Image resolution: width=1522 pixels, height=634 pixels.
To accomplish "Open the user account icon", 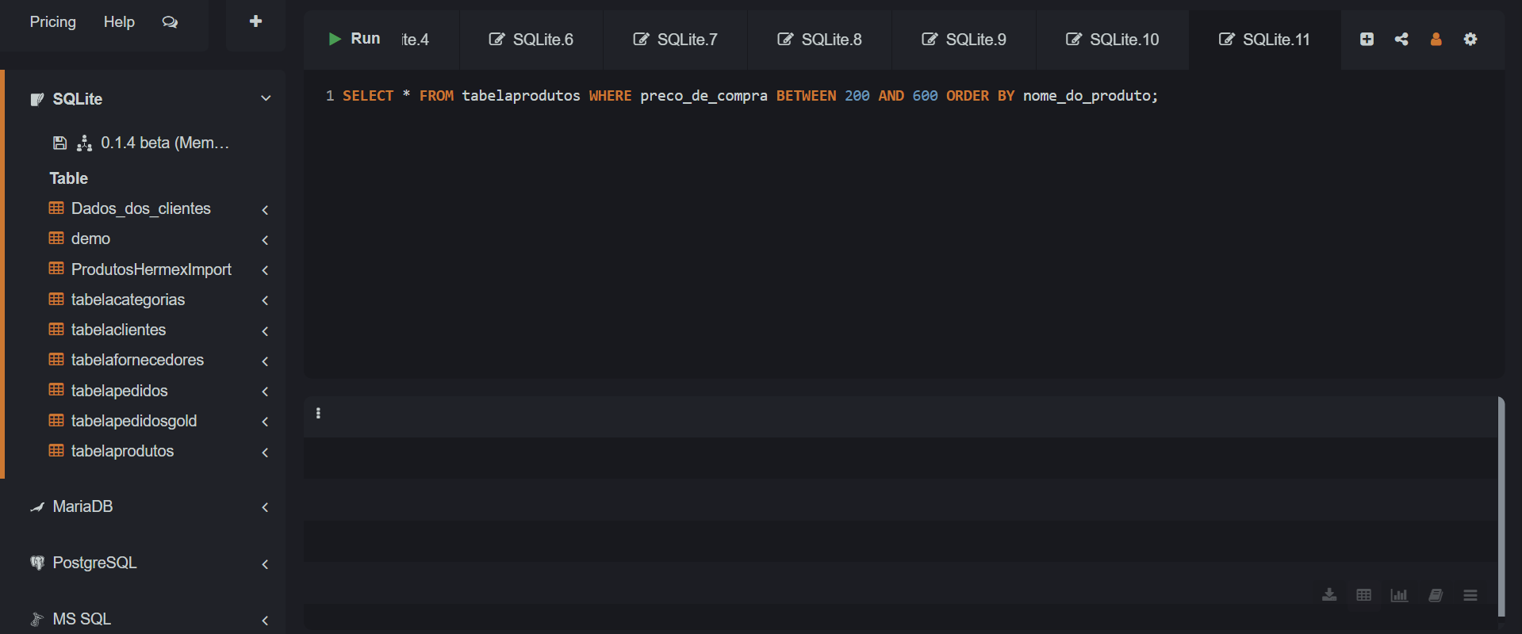I will [1436, 39].
